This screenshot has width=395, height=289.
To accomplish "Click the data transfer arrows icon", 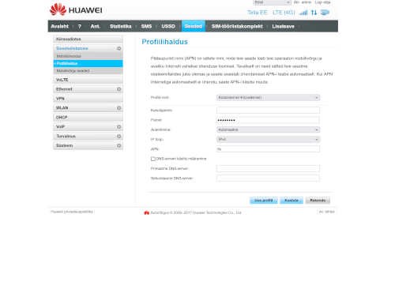I will [314, 13].
